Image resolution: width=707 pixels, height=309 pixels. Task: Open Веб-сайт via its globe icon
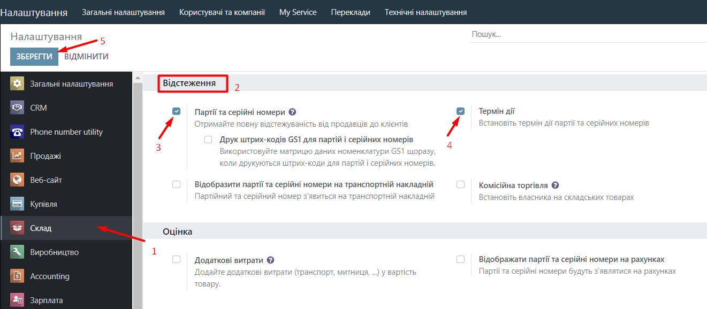tap(17, 180)
